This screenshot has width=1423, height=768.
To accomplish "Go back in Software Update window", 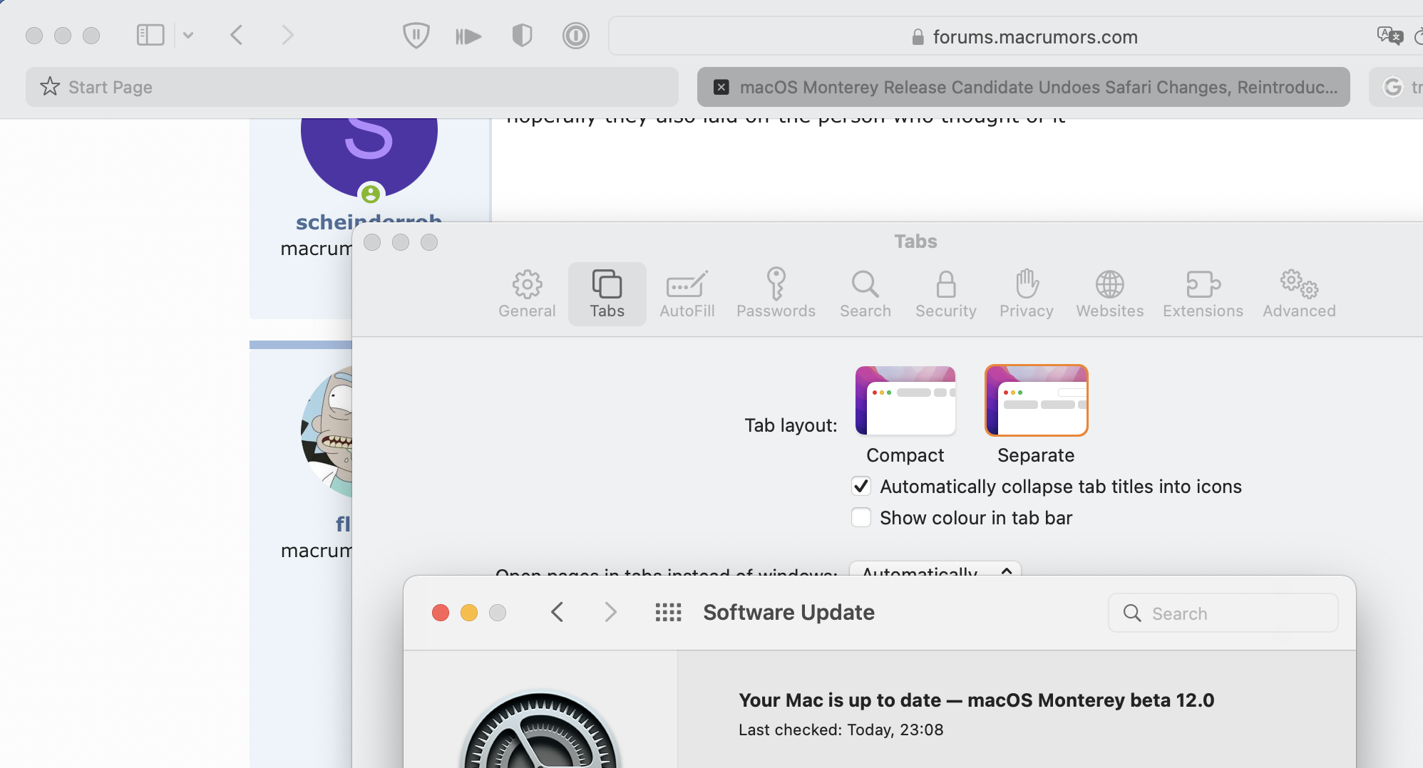I will 558,612.
